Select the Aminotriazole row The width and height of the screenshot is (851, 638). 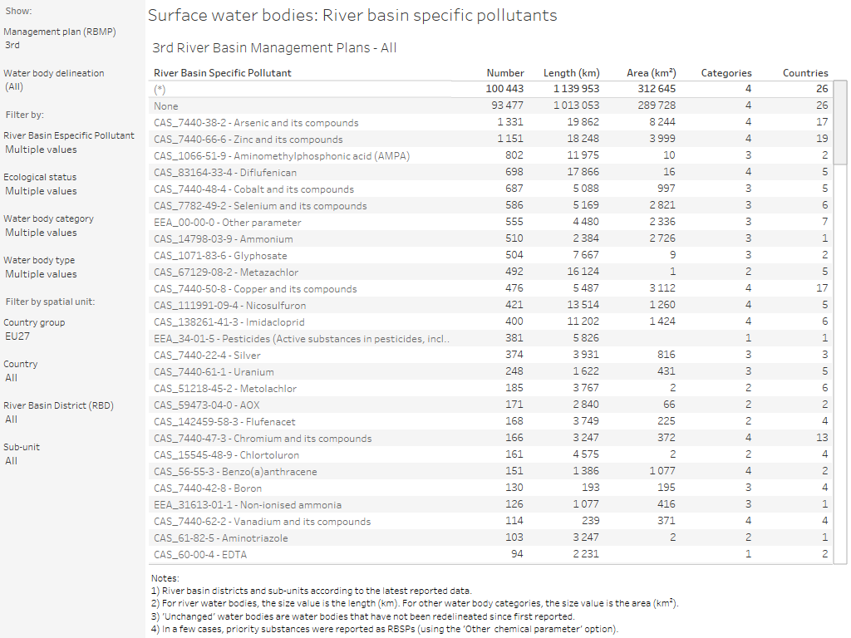pyautogui.click(x=490, y=537)
